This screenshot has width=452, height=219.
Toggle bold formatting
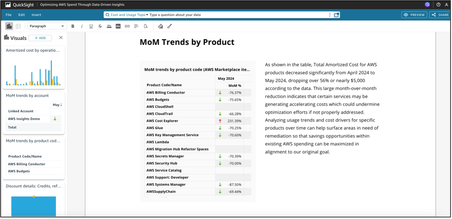pos(73,26)
